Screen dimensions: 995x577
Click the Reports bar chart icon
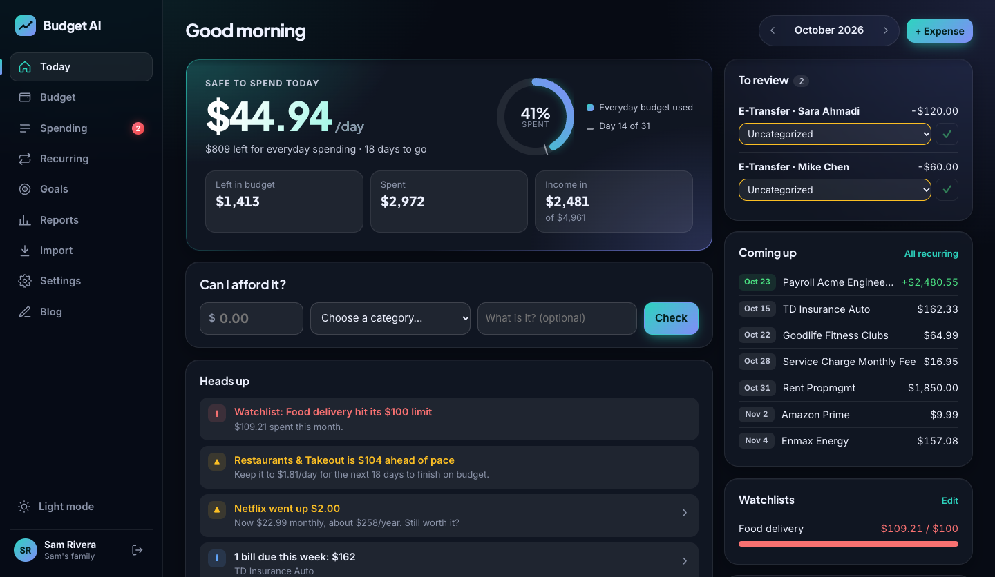[x=25, y=220]
